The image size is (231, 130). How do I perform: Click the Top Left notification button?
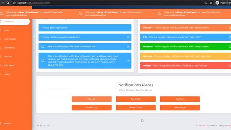tap(92, 99)
